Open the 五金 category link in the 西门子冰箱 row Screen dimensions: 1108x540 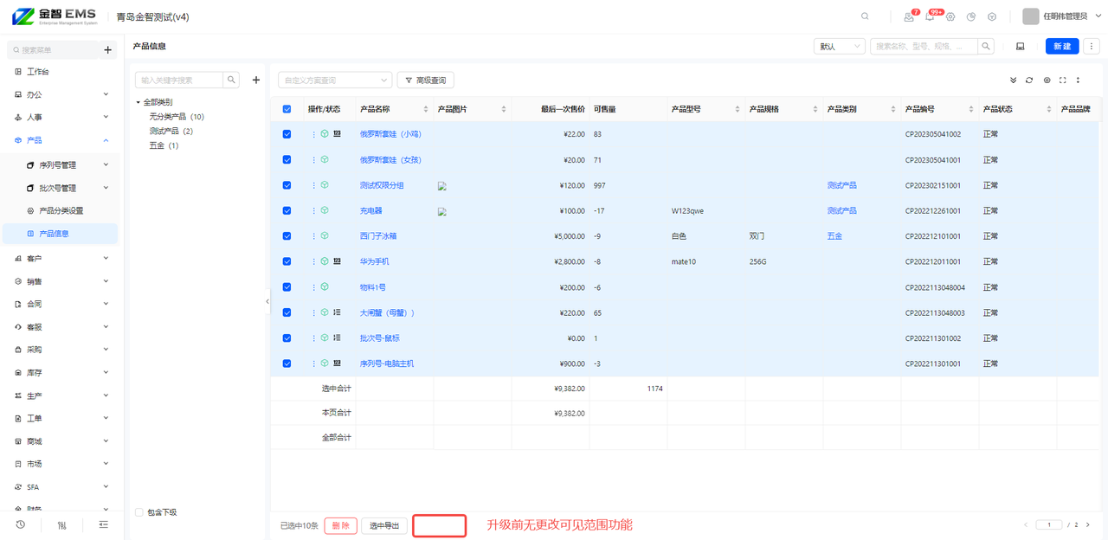[x=834, y=235]
